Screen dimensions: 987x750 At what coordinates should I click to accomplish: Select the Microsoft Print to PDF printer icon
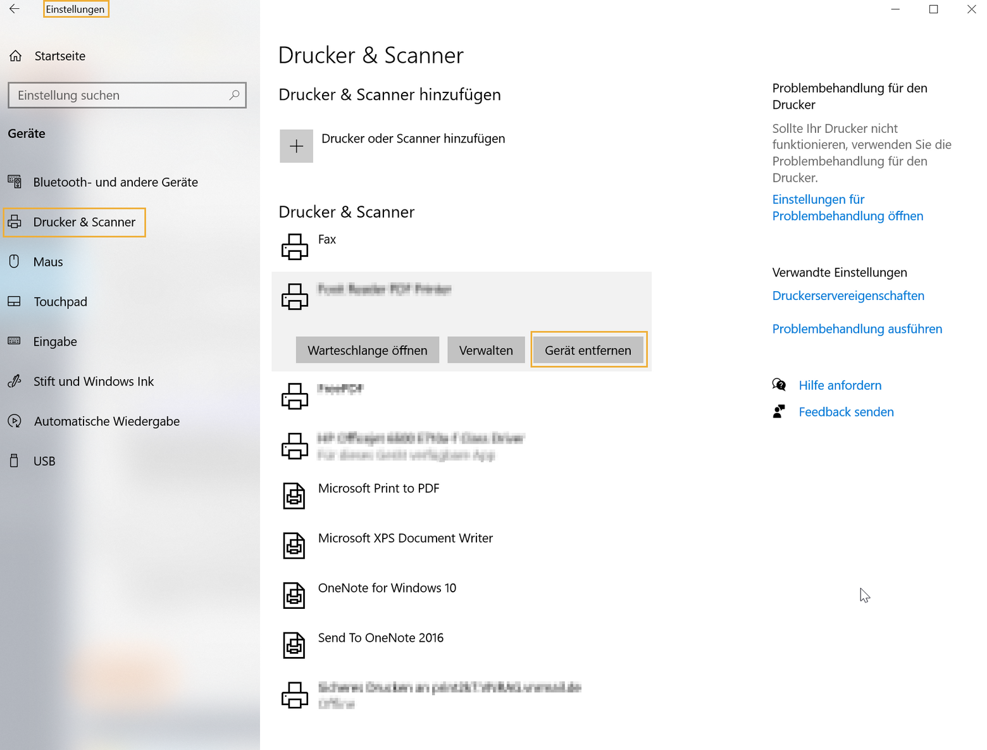click(294, 495)
